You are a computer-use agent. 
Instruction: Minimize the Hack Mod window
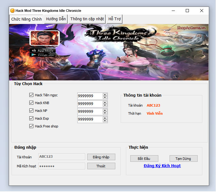coord(173,11)
